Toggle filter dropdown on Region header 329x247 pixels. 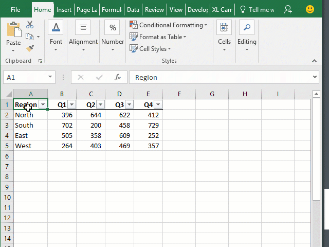click(43, 104)
